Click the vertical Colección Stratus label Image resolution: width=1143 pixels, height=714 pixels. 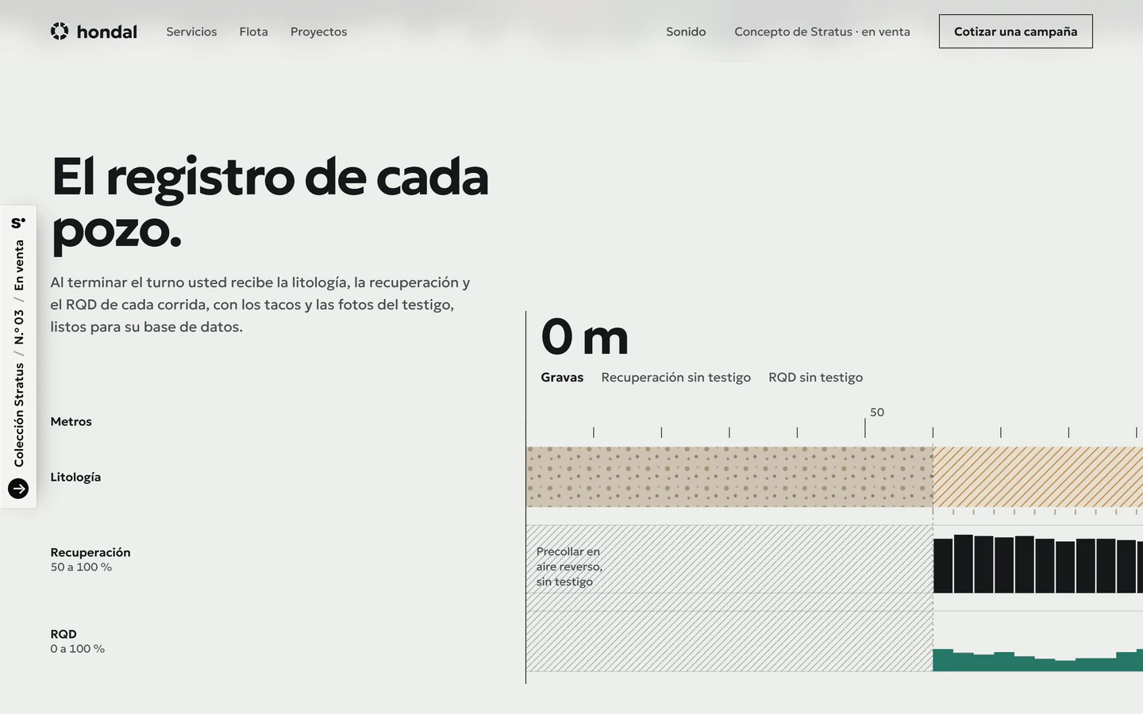click(19, 415)
